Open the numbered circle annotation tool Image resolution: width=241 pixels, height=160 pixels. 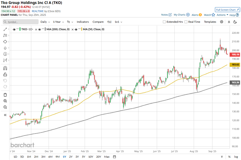(5, 54)
